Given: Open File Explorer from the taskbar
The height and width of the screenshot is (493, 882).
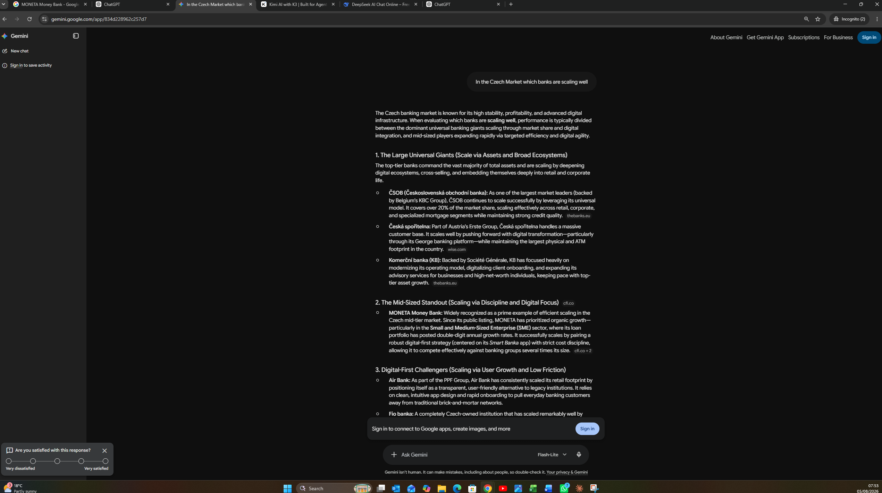Looking at the screenshot, I should (x=442, y=488).
